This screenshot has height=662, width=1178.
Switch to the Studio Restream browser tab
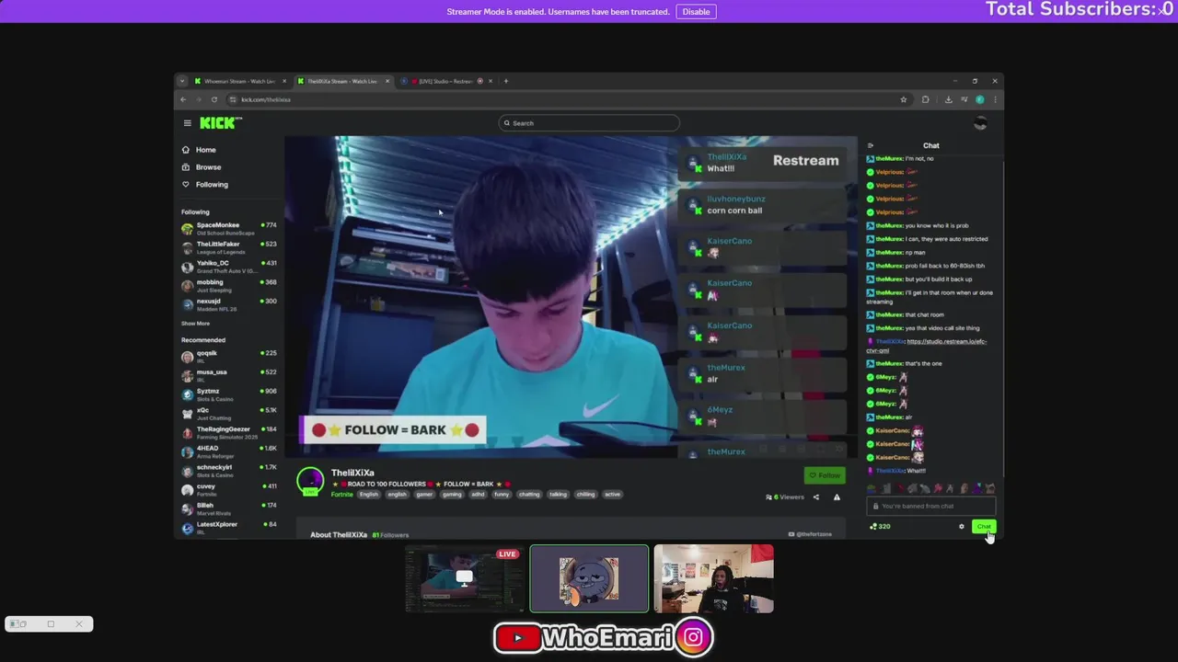point(445,81)
